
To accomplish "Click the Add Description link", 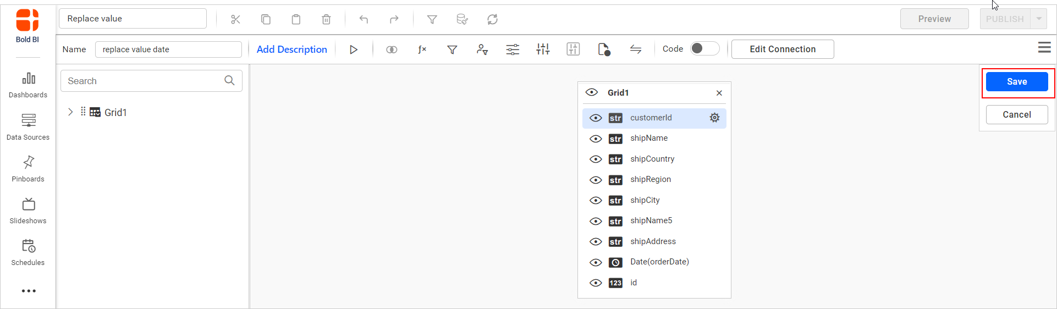I will pyautogui.click(x=291, y=49).
